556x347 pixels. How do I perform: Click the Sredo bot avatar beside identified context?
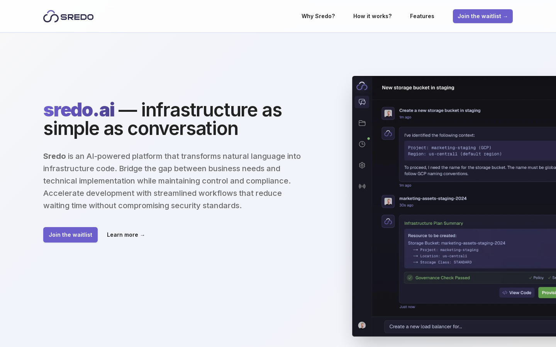click(388, 133)
